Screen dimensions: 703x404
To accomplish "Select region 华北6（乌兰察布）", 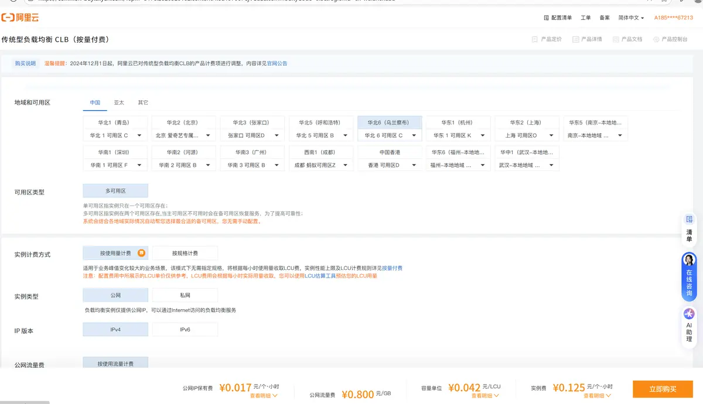I will click(389, 122).
